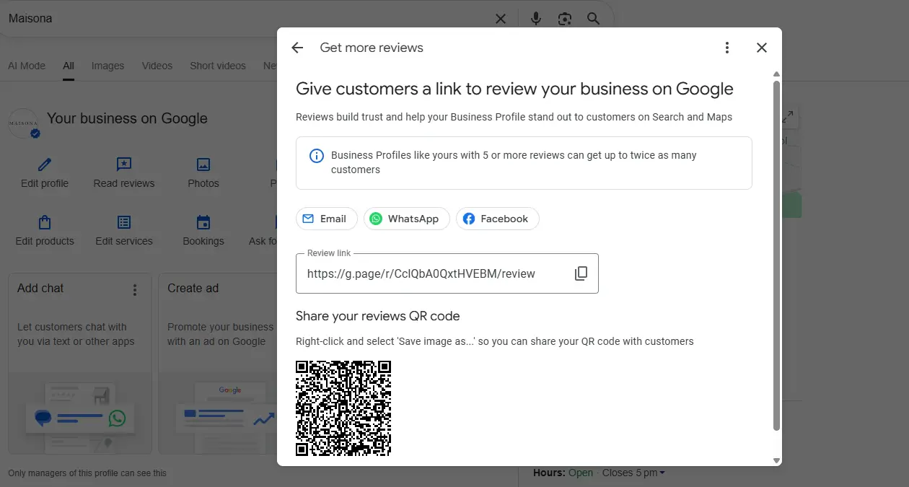Open the Add chat card
This screenshot has width=909, height=487.
click(x=80, y=364)
